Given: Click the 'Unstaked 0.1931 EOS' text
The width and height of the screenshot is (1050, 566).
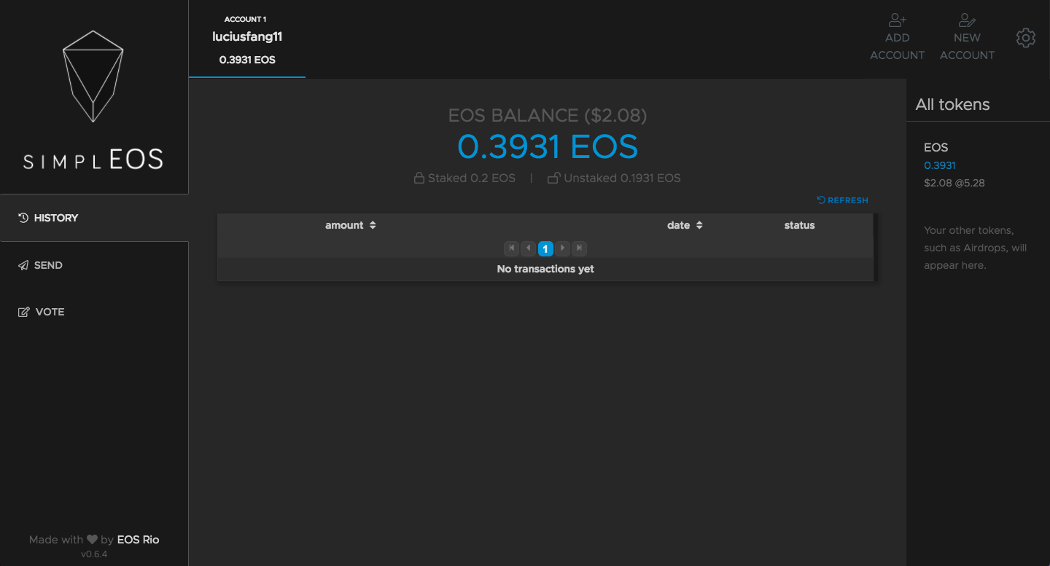Looking at the screenshot, I should coord(622,178).
